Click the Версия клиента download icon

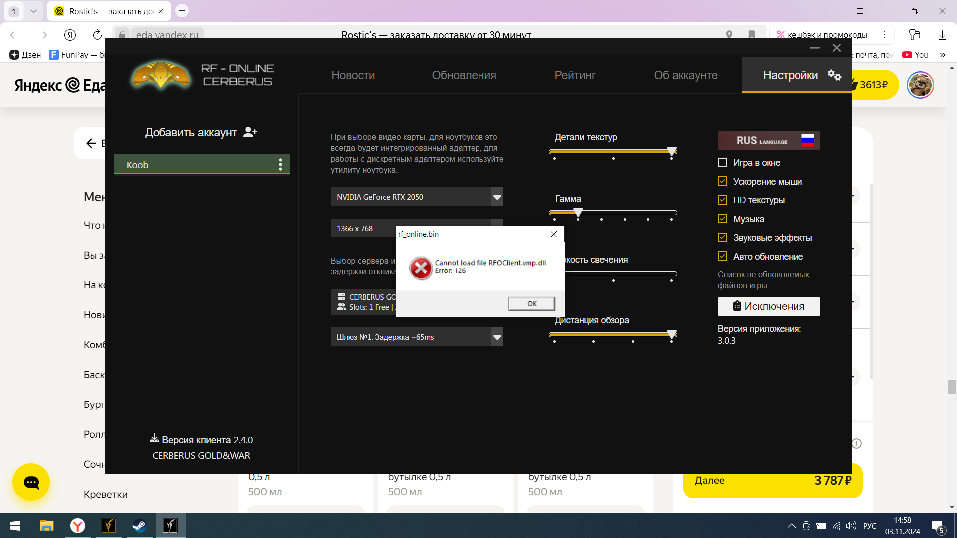click(x=154, y=439)
